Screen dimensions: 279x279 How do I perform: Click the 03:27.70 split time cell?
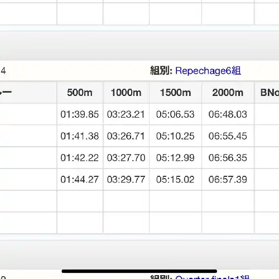tap(126, 158)
